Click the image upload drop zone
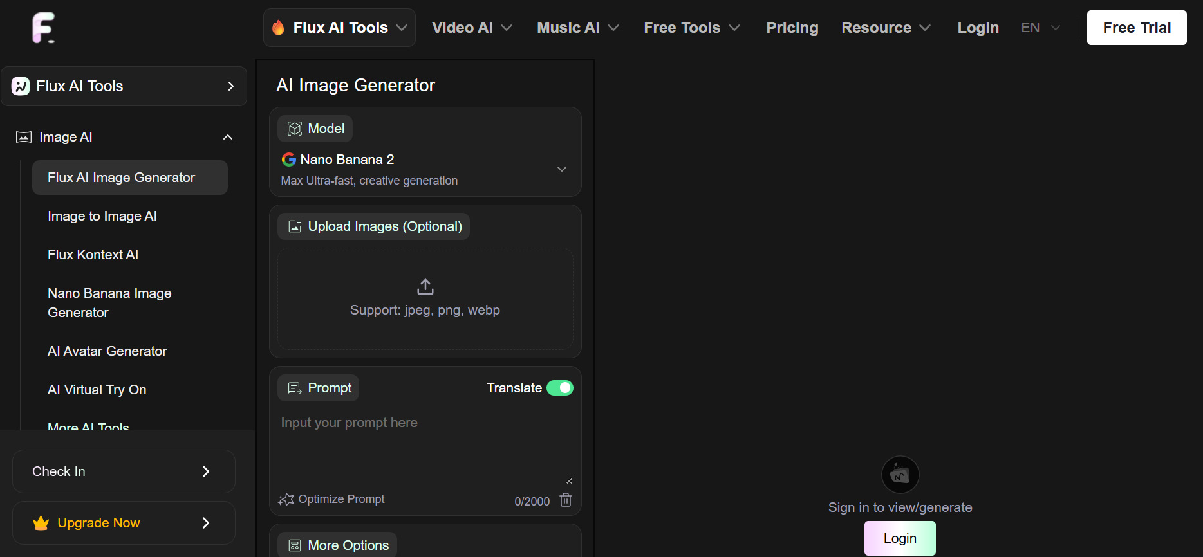Image resolution: width=1203 pixels, height=557 pixels. click(x=425, y=299)
